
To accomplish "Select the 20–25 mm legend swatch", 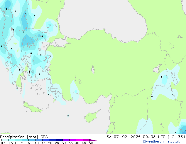I will [x=52, y=140].
